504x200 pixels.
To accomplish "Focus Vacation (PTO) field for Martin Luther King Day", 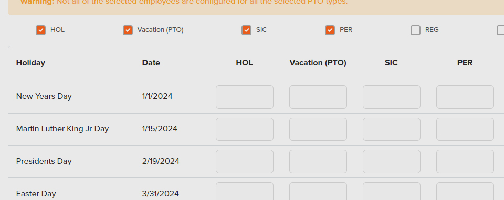I will pos(318,129).
